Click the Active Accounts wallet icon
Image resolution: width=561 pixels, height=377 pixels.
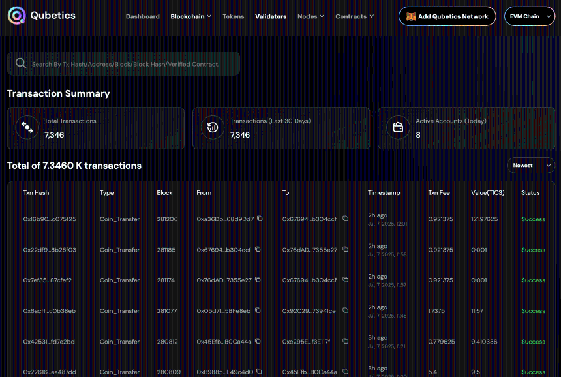coord(398,127)
